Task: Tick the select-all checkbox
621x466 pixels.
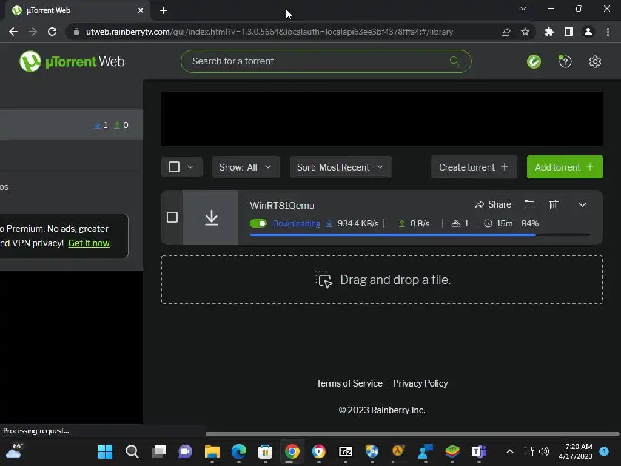Action: tap(174, 167)
